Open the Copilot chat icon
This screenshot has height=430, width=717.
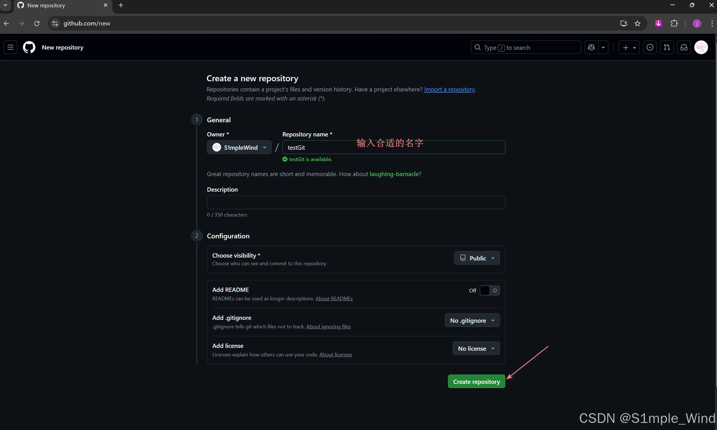point(591,47)
